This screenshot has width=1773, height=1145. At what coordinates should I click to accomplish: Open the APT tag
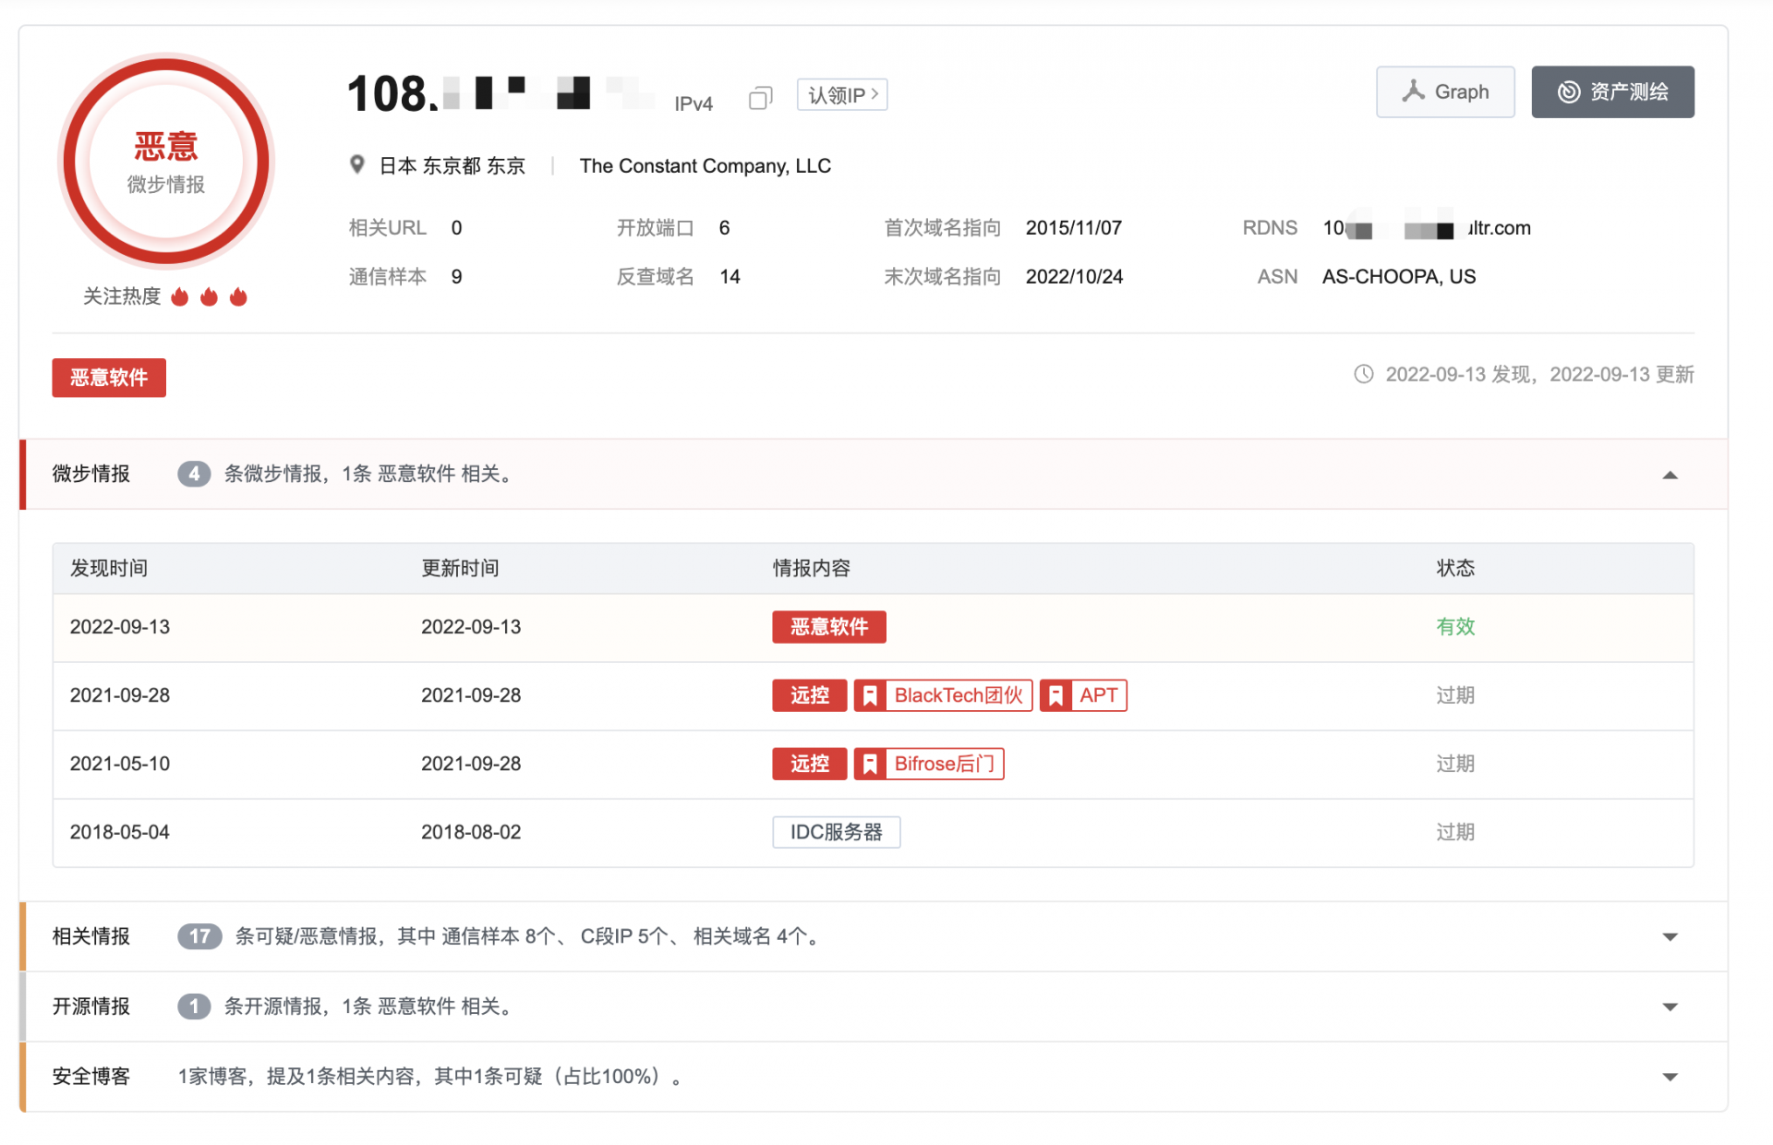pyautogui.click(x=1083, y=695)
